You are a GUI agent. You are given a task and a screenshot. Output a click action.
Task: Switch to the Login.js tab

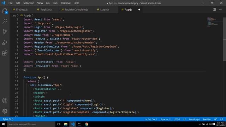pyautogui.click(x=105, y=10)
